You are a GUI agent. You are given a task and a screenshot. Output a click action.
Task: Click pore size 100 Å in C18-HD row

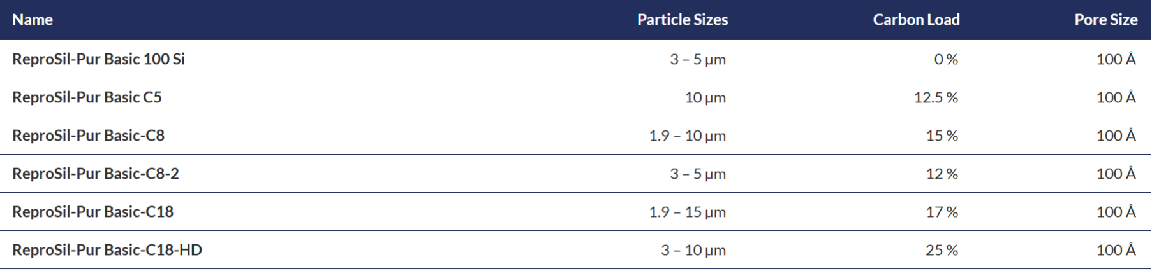[x=1116, y=250]
